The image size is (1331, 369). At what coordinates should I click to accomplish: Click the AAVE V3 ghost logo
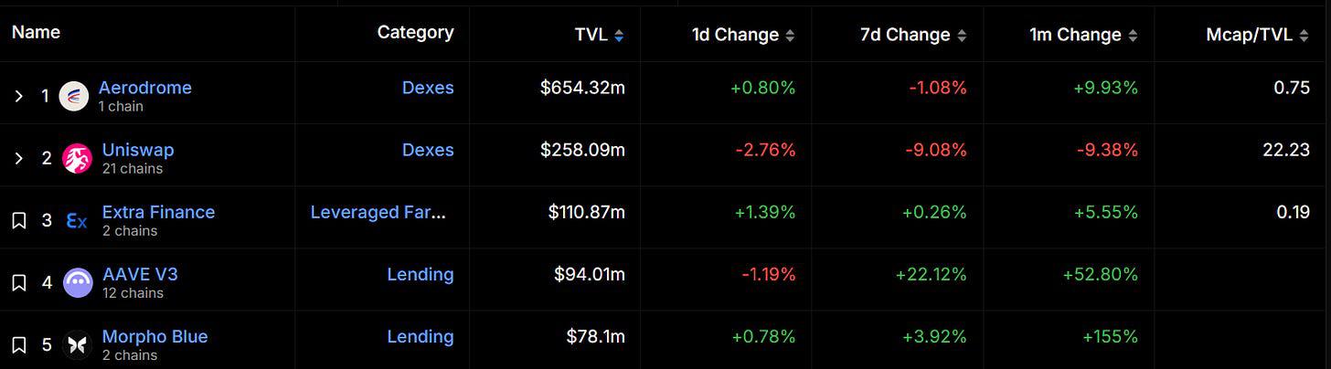click(78, 283)
